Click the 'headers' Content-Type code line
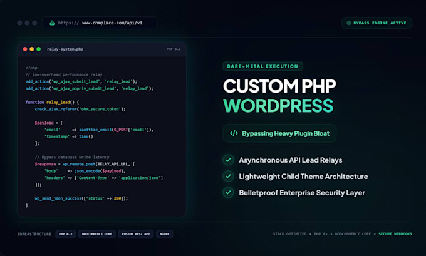Viewport: 426px width, 256px height. 103,178
